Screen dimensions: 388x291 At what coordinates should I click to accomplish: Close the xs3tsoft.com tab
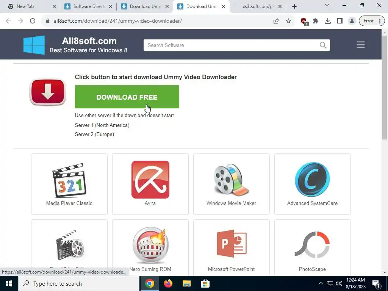pos(280,6)
